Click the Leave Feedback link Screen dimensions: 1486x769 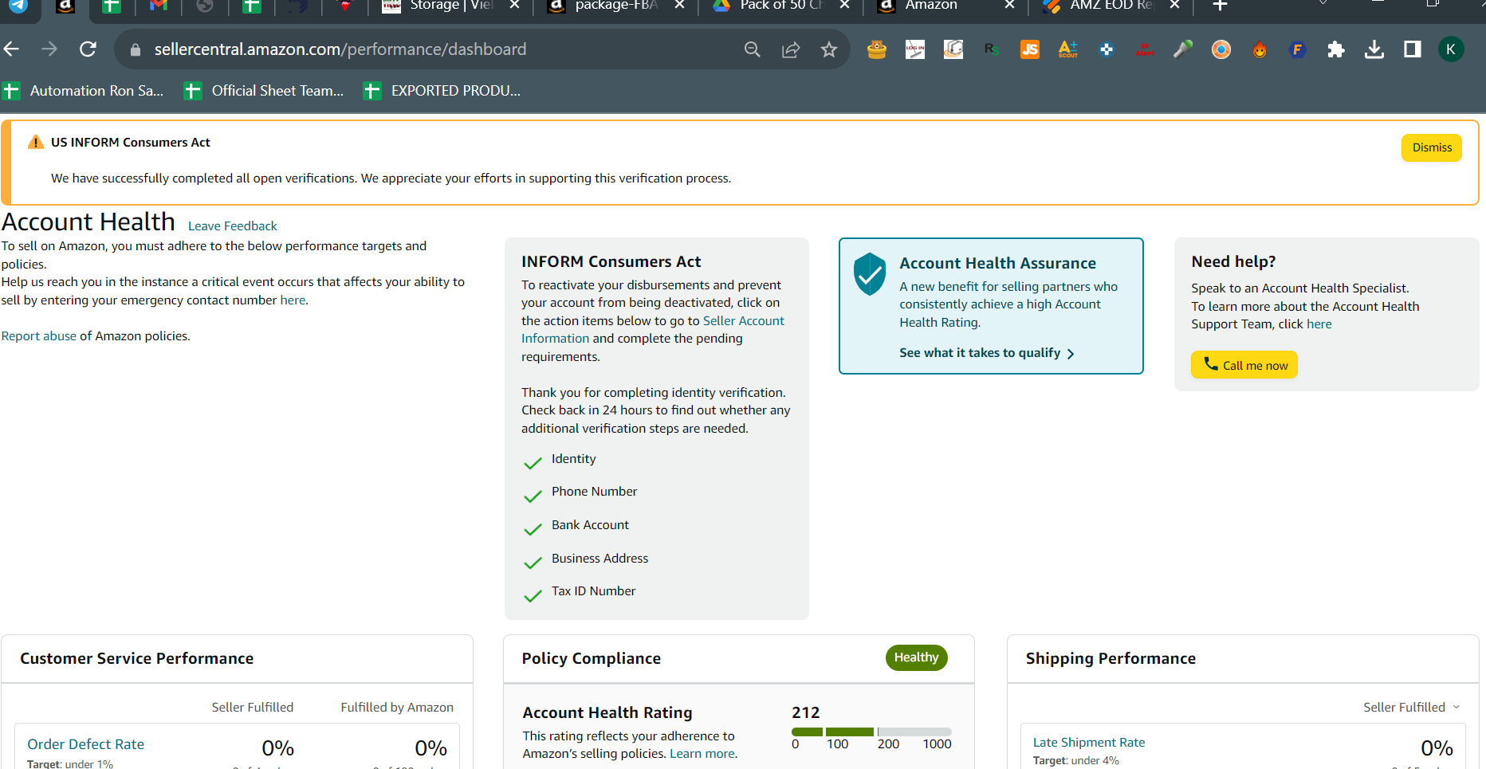[x=233, y=226]
